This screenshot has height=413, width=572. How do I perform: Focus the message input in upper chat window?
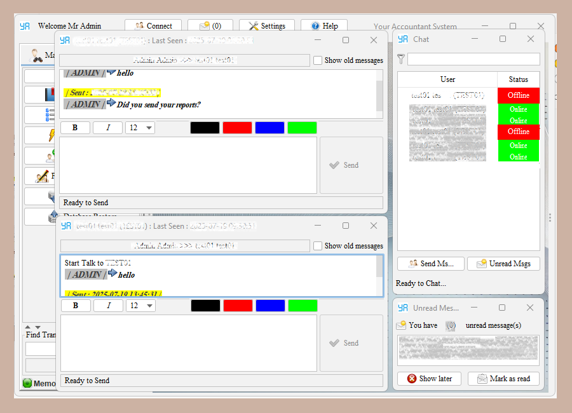pos(188,165)
